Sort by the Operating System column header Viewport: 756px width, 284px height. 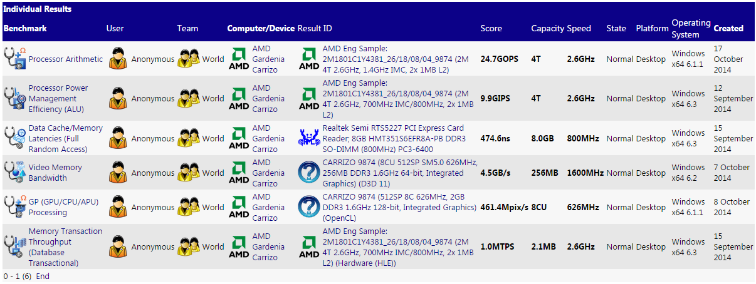click(x=691, y=28)
